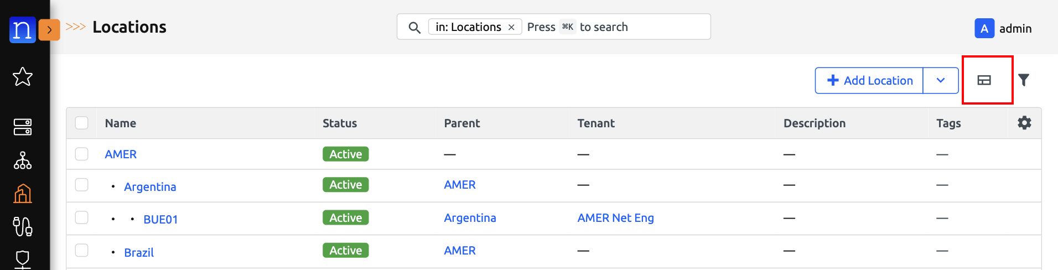
Task: Select the BUE01 row checkbox
Action: pos(82,217)
